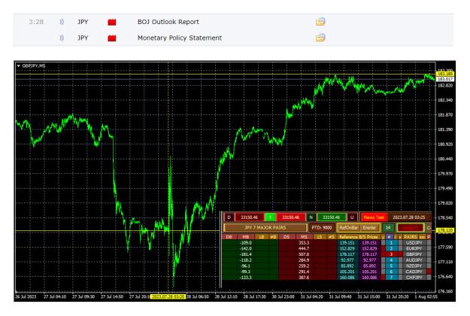Click the CHFJPY MB value -133.3

pyautogui.click(x=246, y=278)
